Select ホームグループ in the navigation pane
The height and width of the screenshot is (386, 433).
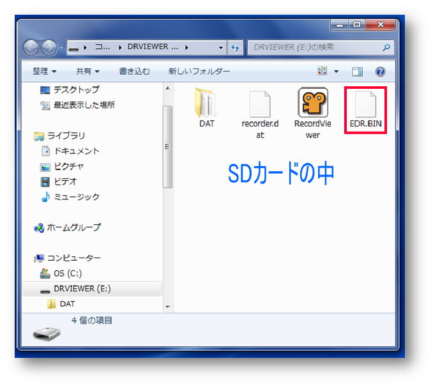[x=67, y=228]
